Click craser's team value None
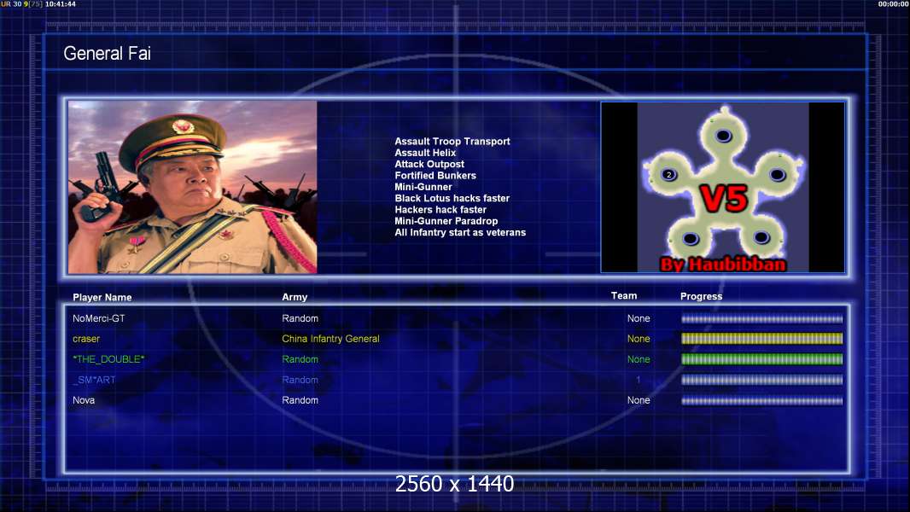The width and height of the screenshot is (910, 512). click(x=639, y=339)
